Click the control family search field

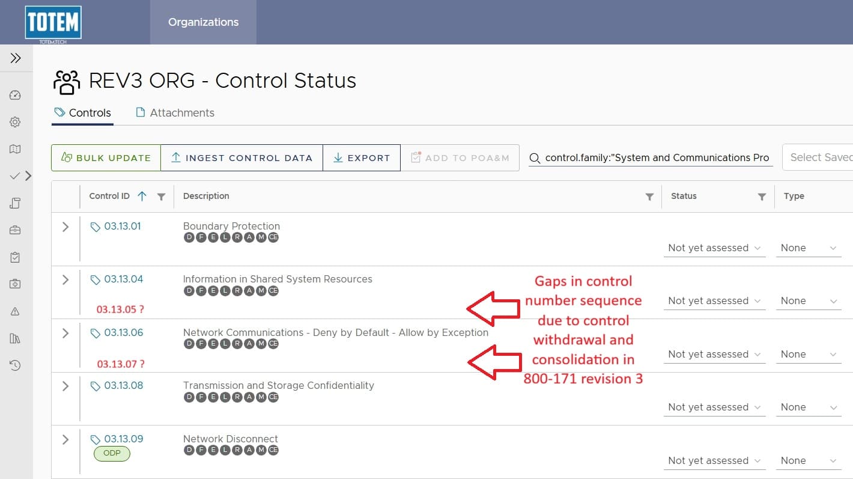[x=656, y=158]
